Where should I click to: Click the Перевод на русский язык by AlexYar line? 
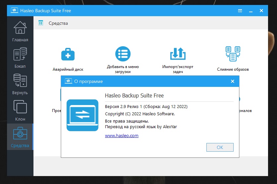pos(141,127)
